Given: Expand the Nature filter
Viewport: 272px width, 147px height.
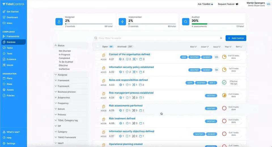Looking at the screenshot, I should tap(71, 109).
